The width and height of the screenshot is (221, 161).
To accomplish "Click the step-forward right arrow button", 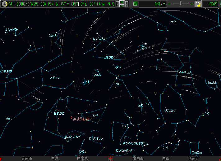I will click(x=127, y=4).
